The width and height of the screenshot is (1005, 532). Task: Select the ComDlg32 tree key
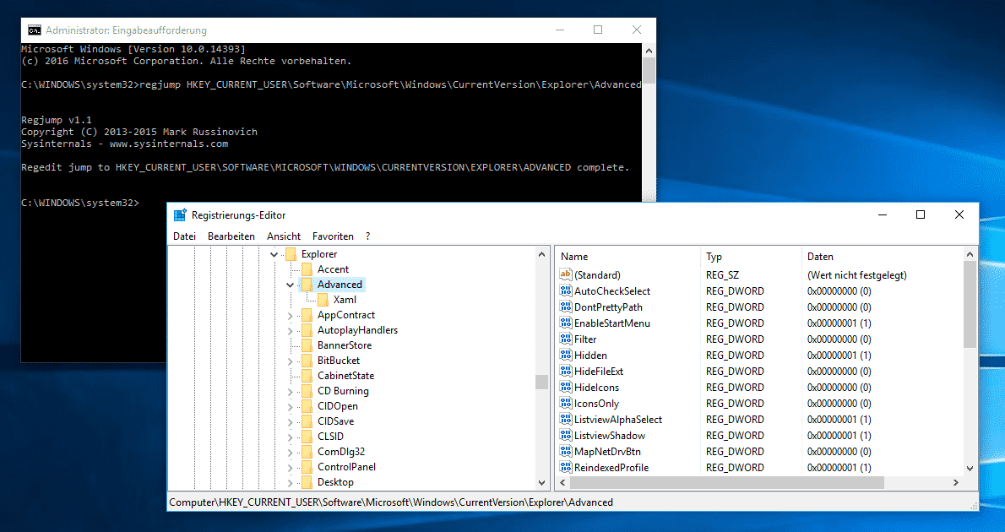[x=341, y=451]
